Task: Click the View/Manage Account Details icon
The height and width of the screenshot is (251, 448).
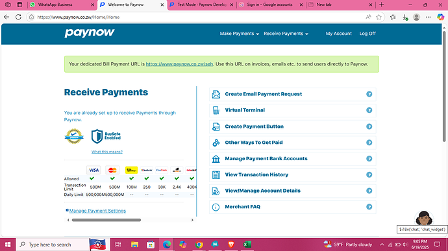Action: click(216, 191)
